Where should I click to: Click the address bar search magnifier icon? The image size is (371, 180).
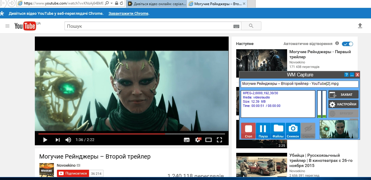(x=107, y=3)
